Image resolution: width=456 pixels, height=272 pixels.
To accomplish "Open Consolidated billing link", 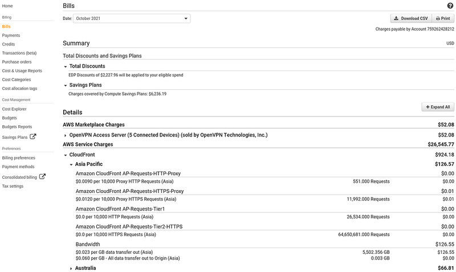I will click(x=19, y=177).
